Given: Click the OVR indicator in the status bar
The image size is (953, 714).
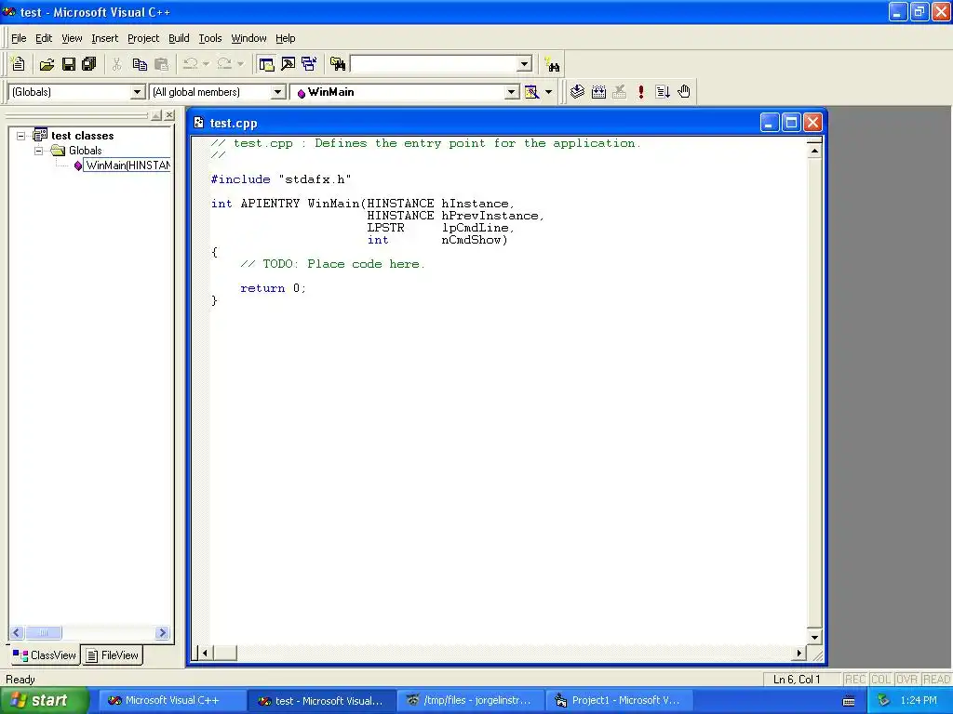Looking at the screenshot, I should tap(906, 680).
